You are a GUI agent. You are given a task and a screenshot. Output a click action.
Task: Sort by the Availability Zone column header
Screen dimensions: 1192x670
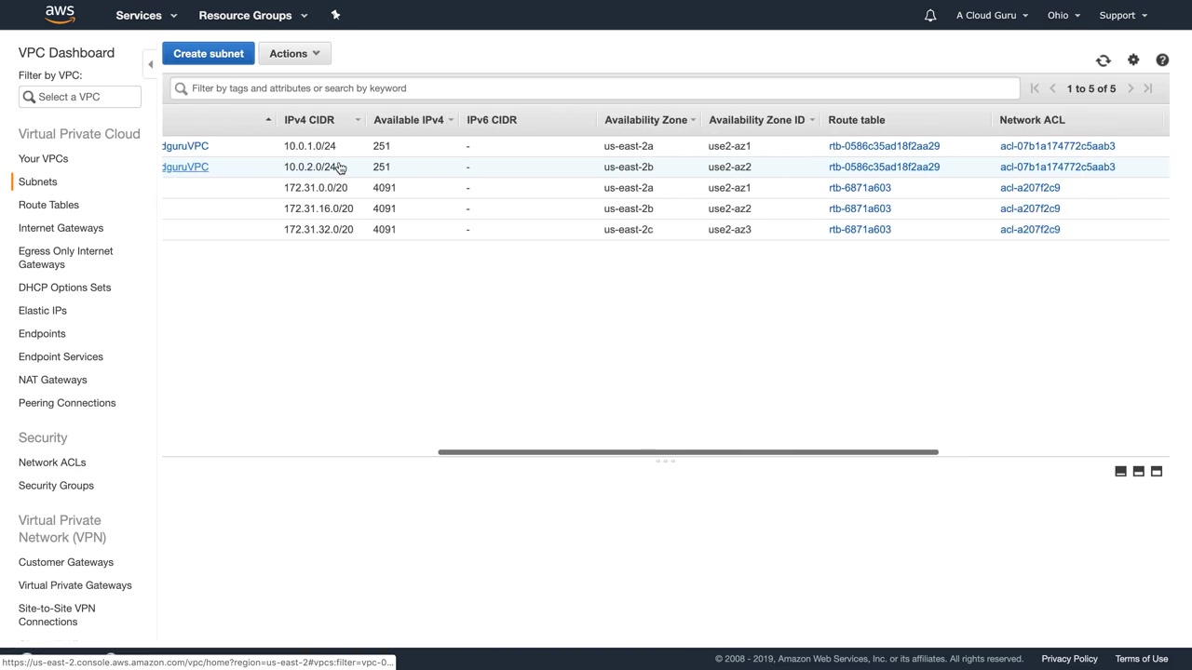[645, 120]
